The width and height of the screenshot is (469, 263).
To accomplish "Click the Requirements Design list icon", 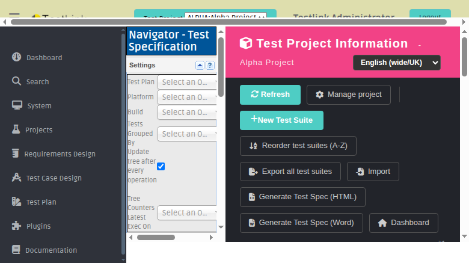I will pos(15,153).
